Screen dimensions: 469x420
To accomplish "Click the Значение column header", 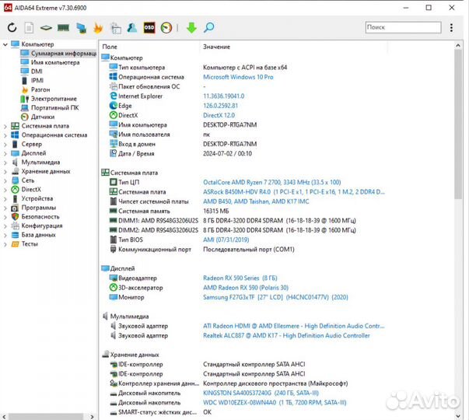I will [216, 47].
